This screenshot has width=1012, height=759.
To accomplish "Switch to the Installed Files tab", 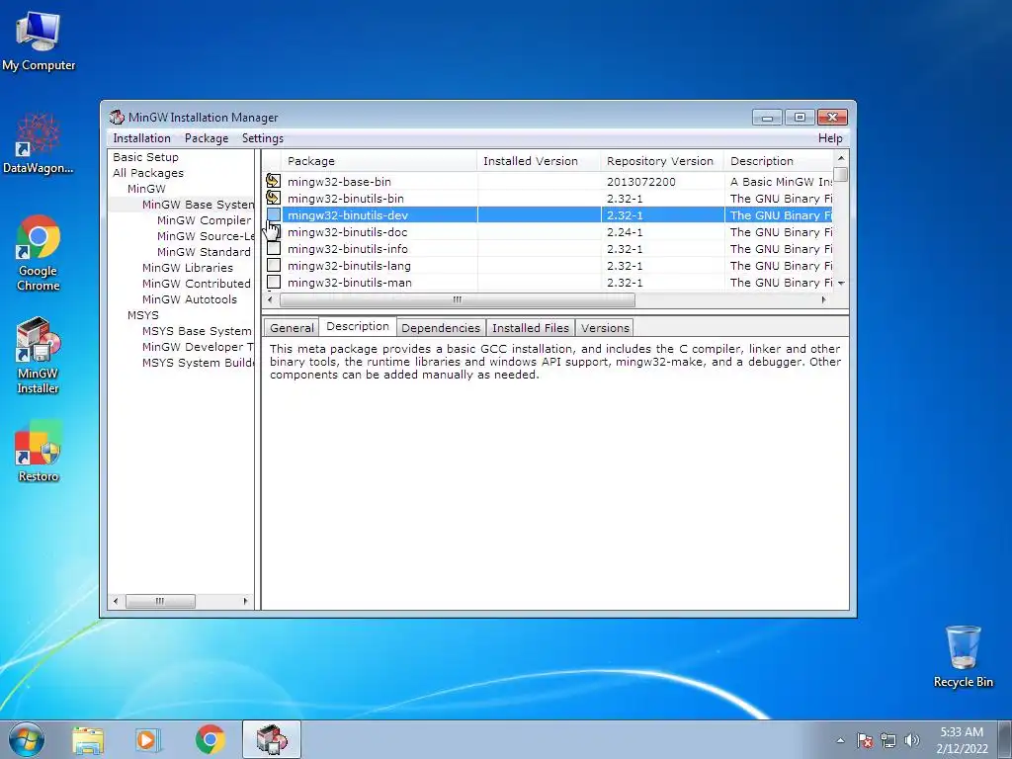I will tap(531, 328).
